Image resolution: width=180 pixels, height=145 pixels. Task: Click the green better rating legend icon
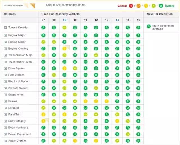pyautogui.click(x=161, y=6)
